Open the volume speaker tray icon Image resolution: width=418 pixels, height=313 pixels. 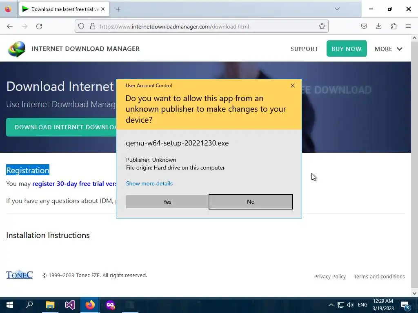350,305
